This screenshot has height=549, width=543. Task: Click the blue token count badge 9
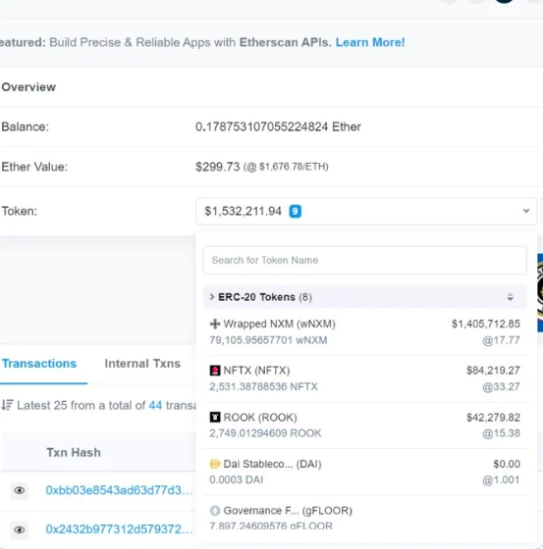295,211
